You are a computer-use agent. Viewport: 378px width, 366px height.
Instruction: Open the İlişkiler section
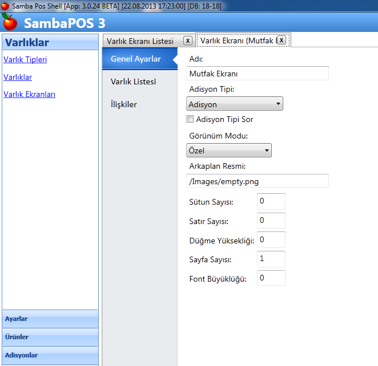click(x=124, y=104)
